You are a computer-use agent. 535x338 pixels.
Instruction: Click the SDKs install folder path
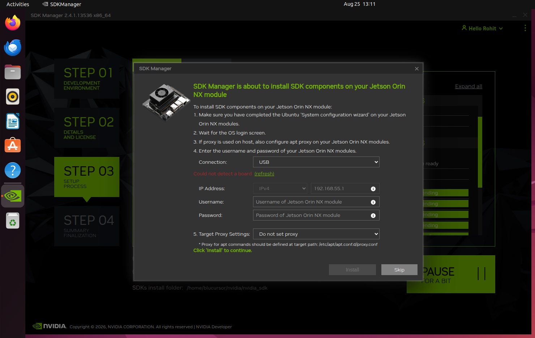227,288
